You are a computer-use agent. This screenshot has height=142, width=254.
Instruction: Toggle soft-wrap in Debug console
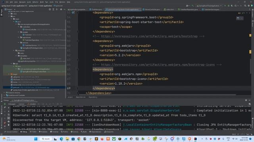(9, 115)
